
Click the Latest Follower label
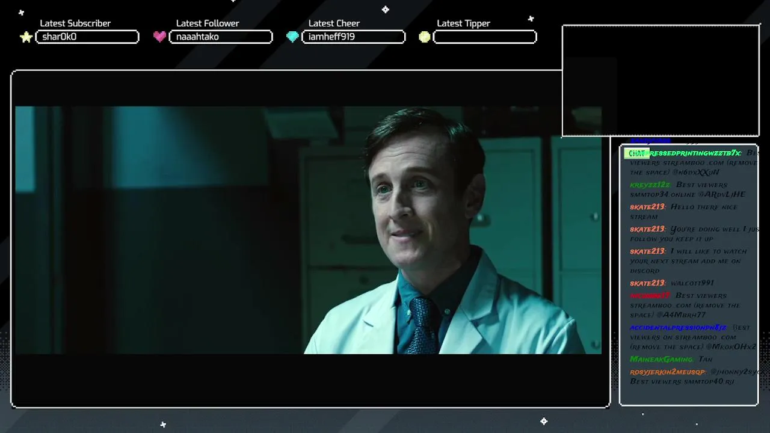(x=208, y=23)
